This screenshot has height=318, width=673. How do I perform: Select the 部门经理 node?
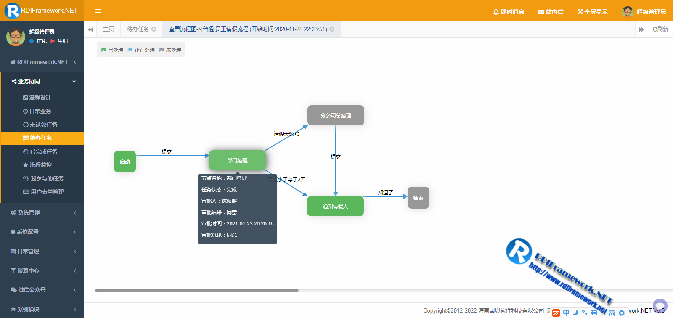click(237, 160)
